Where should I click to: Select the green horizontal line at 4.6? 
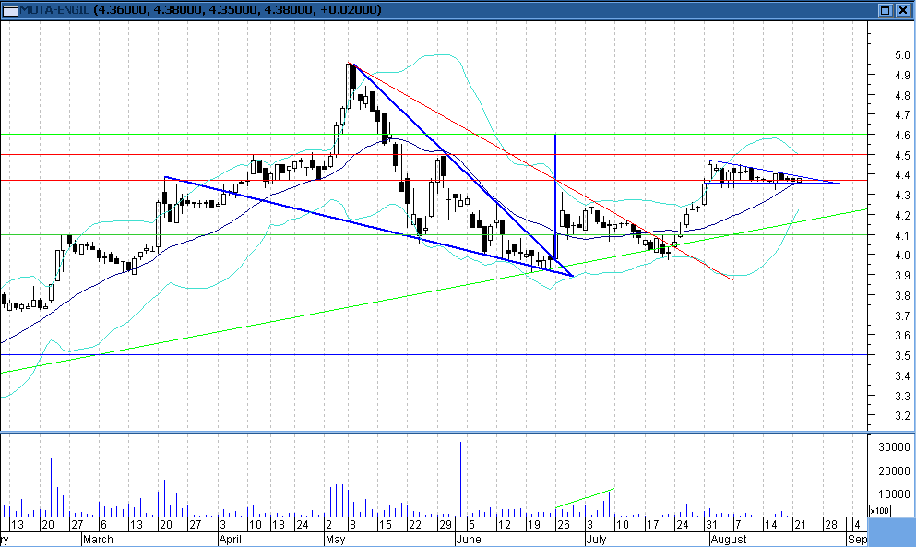(434, 135)
